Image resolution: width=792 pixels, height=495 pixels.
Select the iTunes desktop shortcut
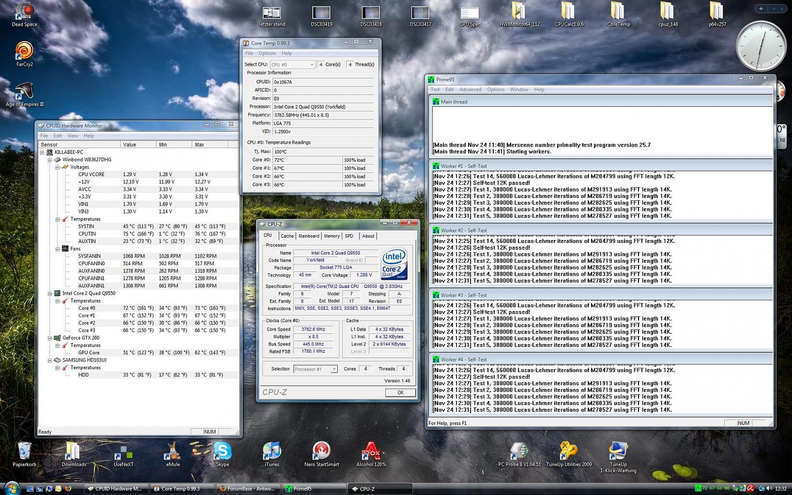point(272,454)
